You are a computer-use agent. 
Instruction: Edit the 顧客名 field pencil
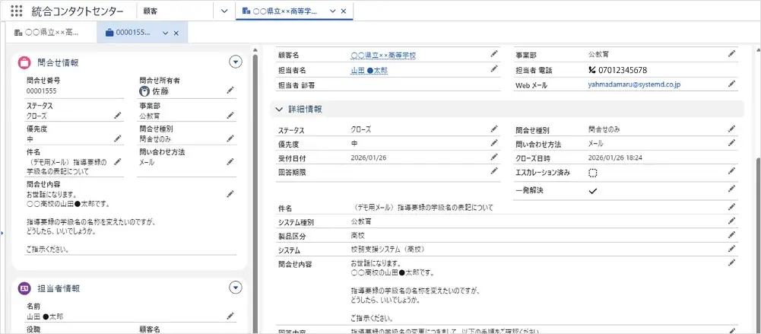(x=494, y=54)
